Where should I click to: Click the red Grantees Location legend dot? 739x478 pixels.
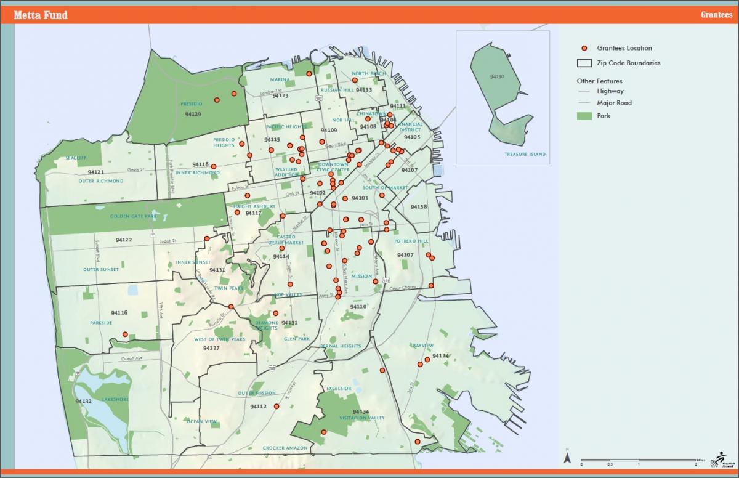[584, 48]
